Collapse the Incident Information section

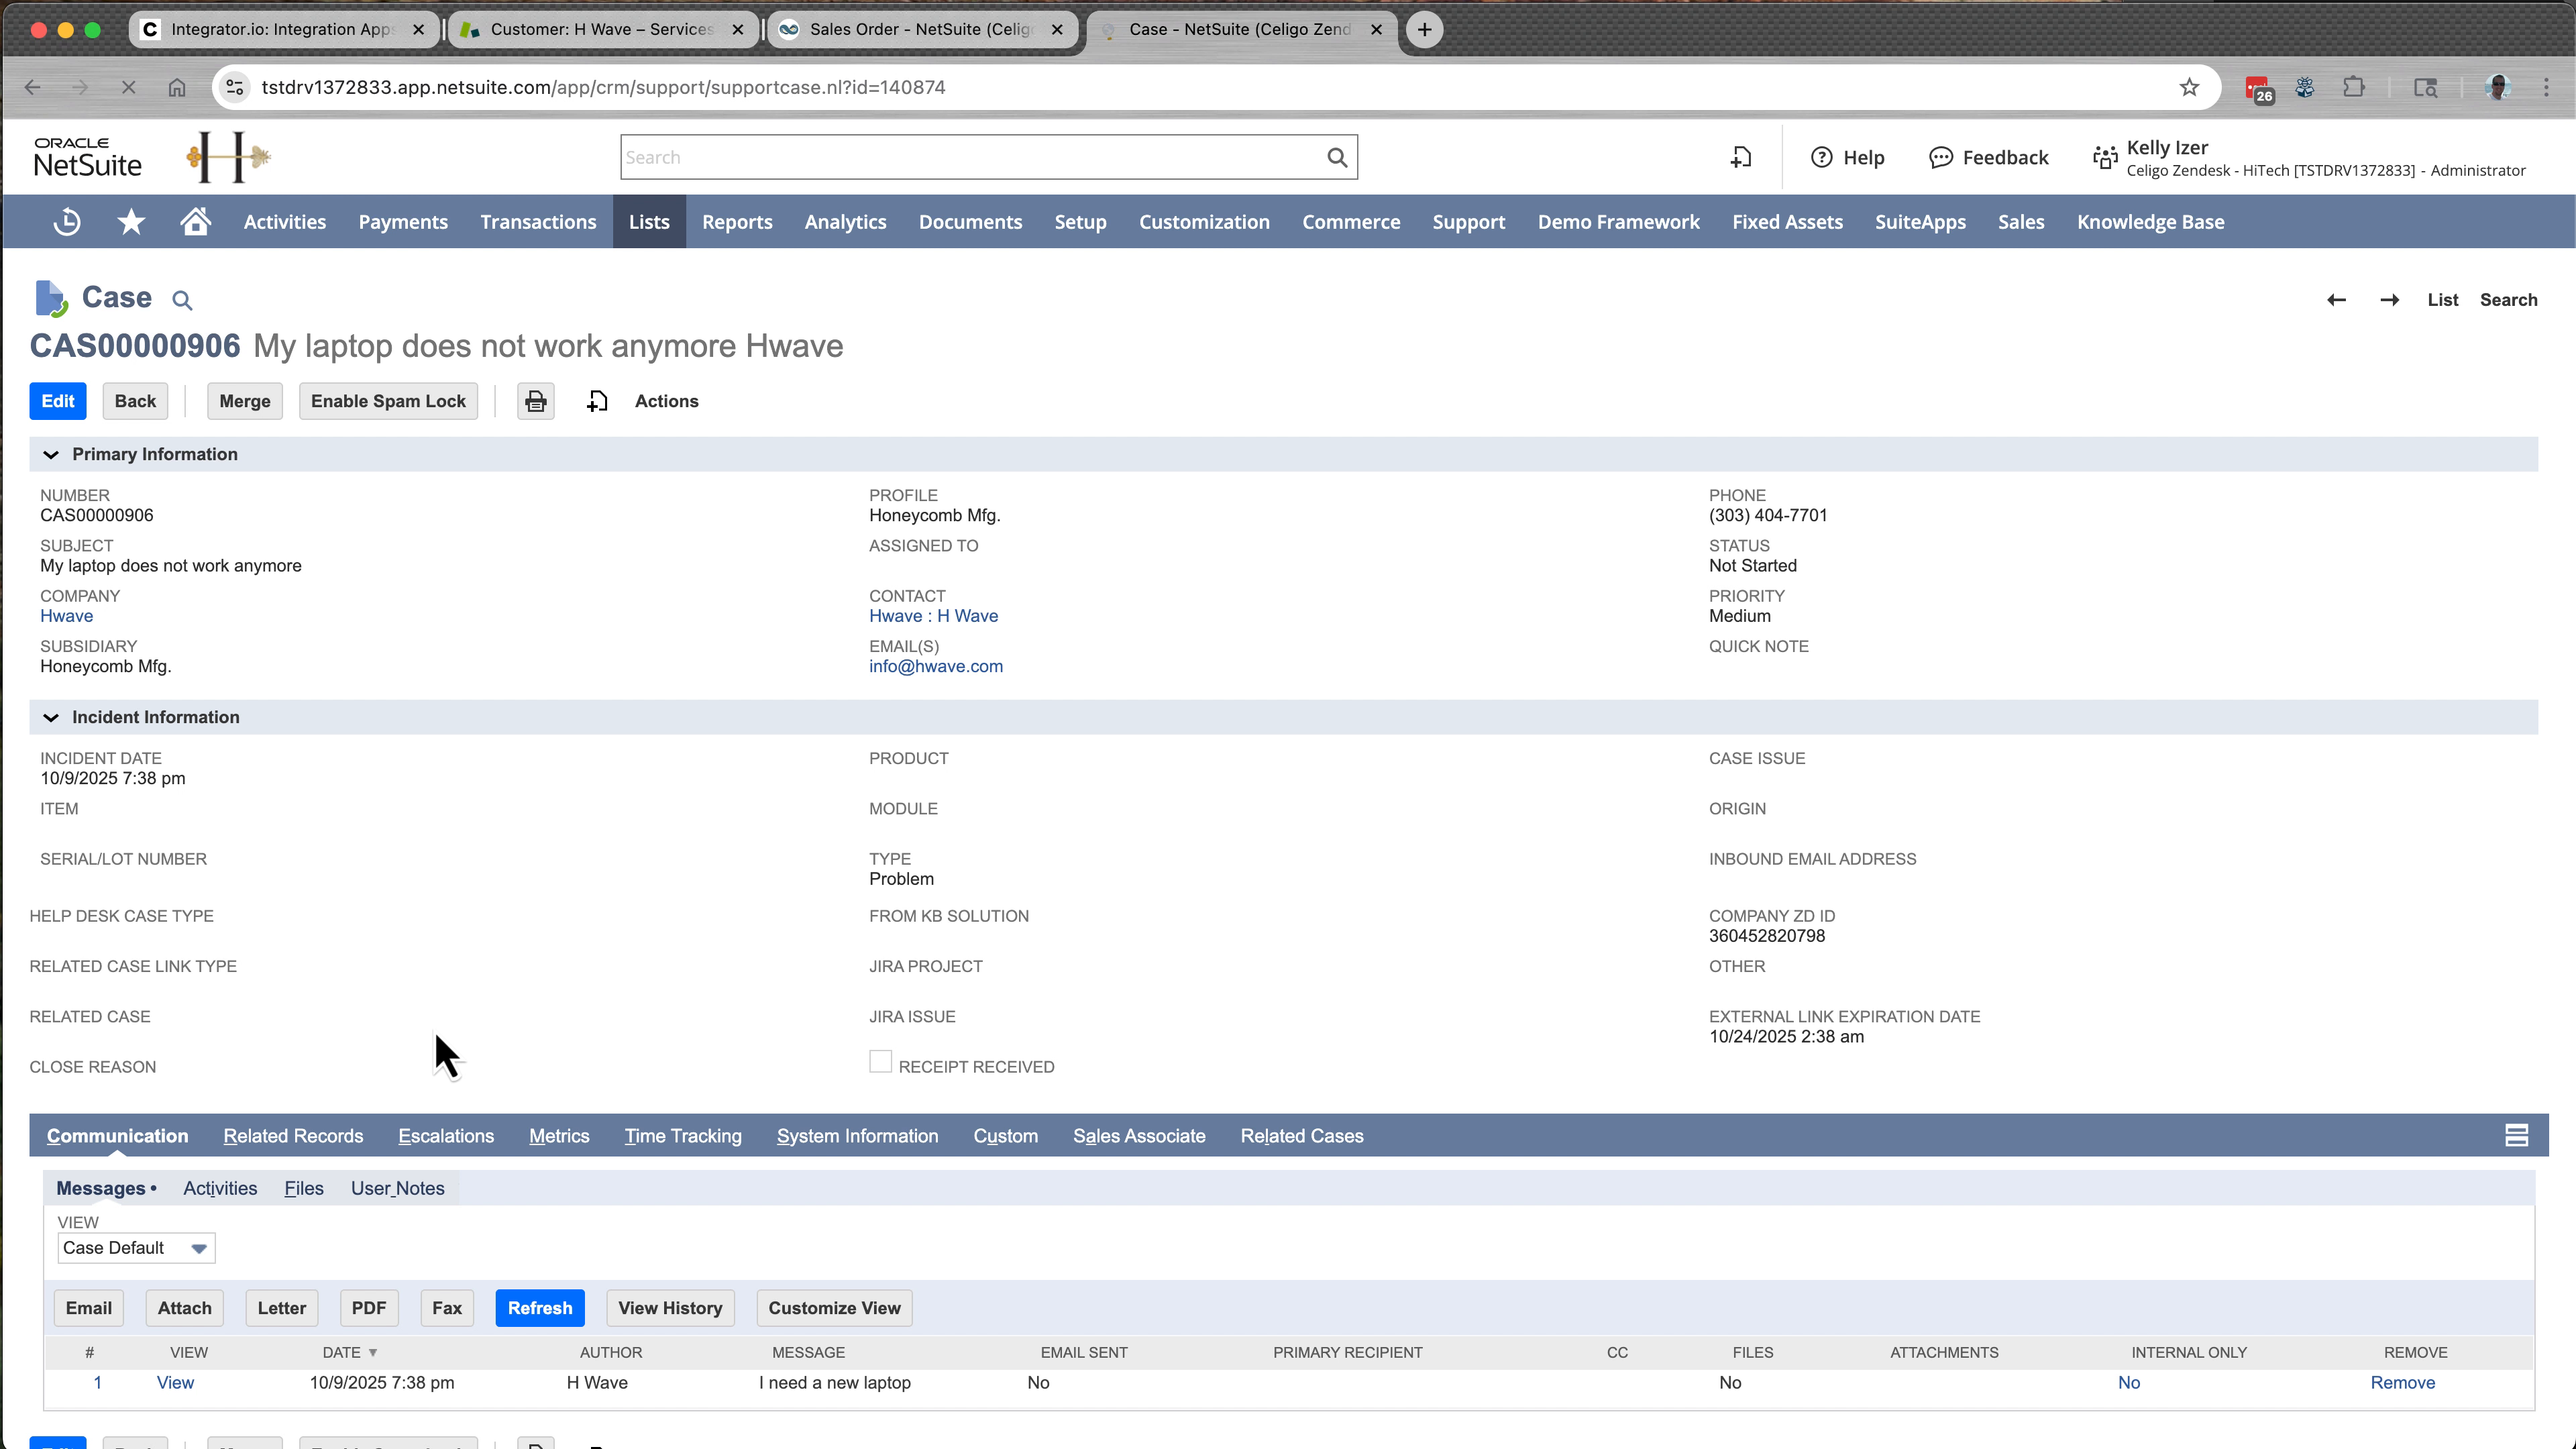tap(51, 717)
